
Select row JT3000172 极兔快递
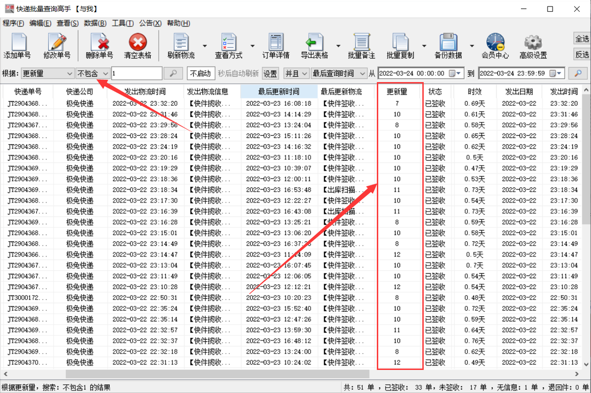point(292,298)
